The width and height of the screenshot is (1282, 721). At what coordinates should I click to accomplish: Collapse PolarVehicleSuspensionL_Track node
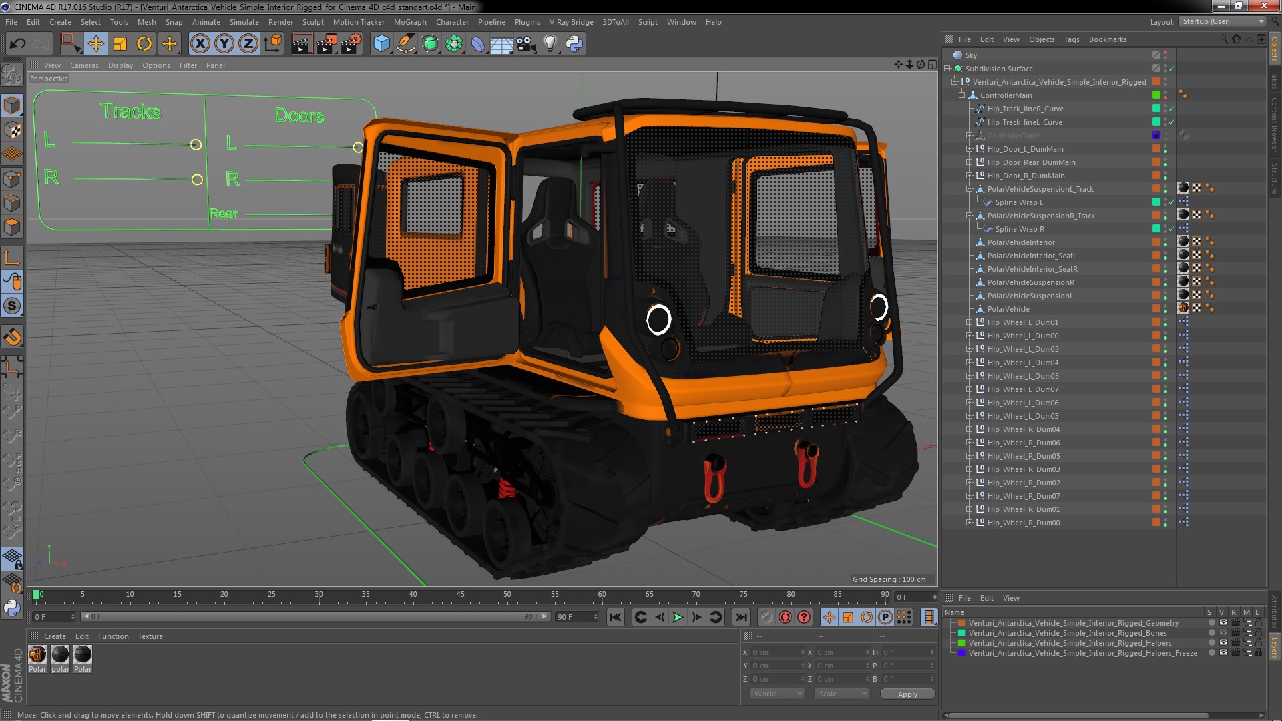point(970,189)
